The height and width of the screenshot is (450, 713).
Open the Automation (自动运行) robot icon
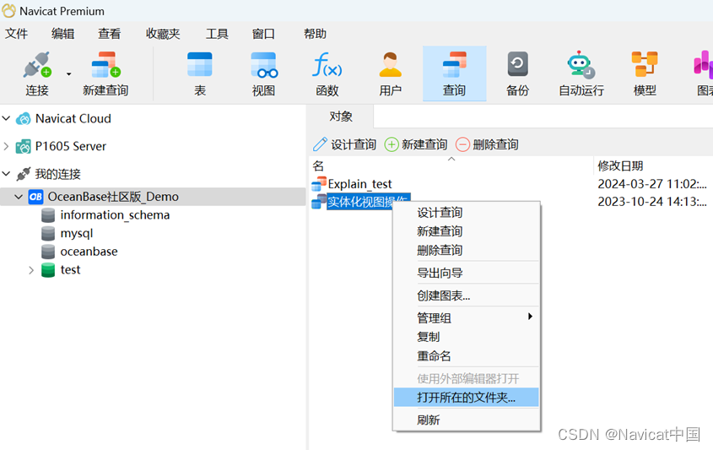coord(581,64)
